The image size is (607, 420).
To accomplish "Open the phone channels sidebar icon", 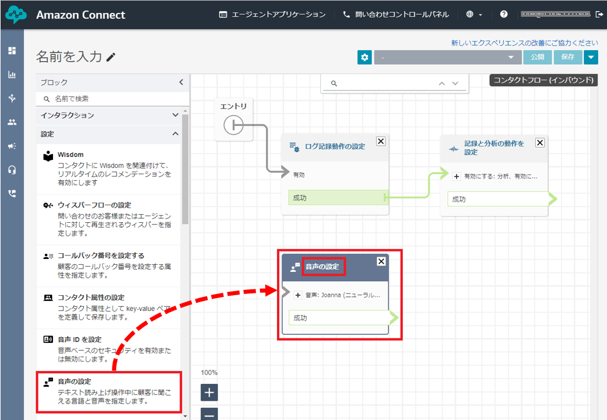I will pos(12,193).
